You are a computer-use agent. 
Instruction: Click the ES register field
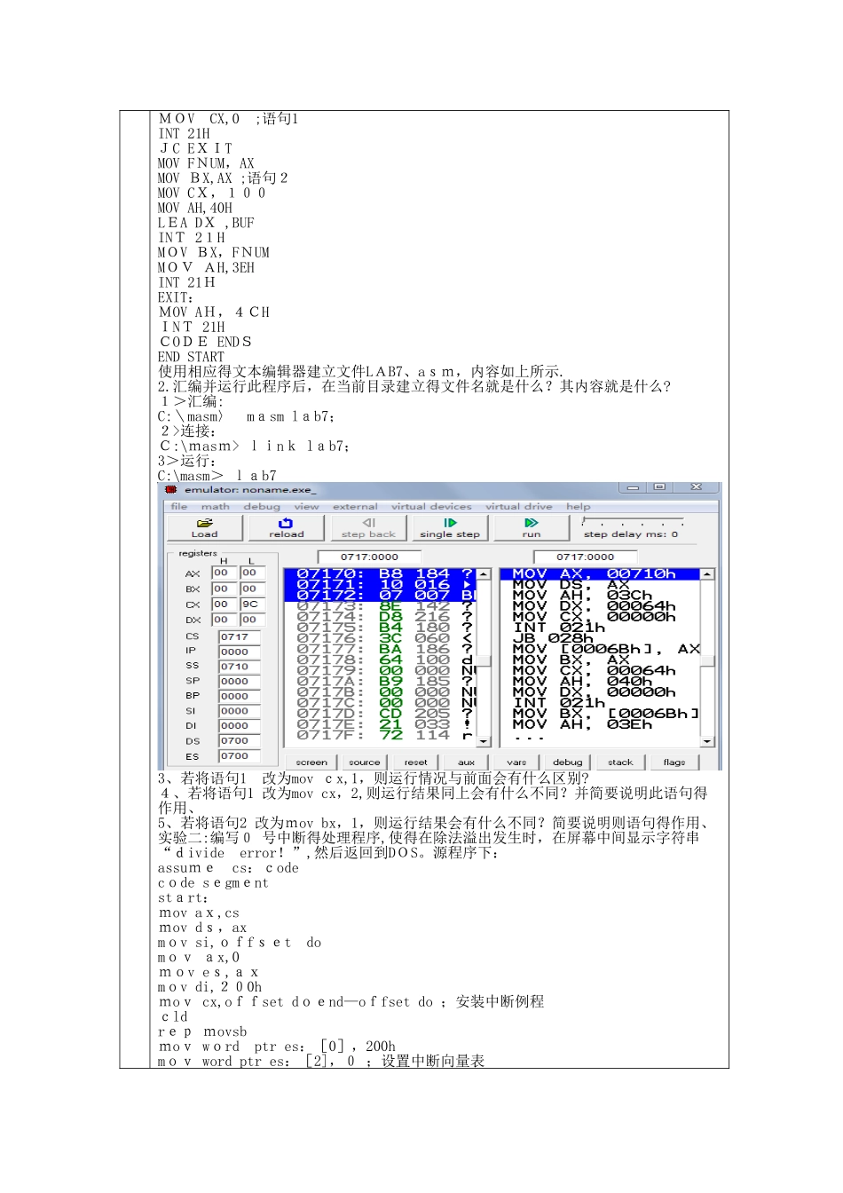pyautogui.click(x=240, y=756)
